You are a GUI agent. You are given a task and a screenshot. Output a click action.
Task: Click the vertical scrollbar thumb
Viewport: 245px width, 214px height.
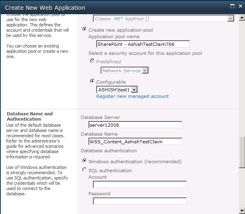[x=242, y=152]
